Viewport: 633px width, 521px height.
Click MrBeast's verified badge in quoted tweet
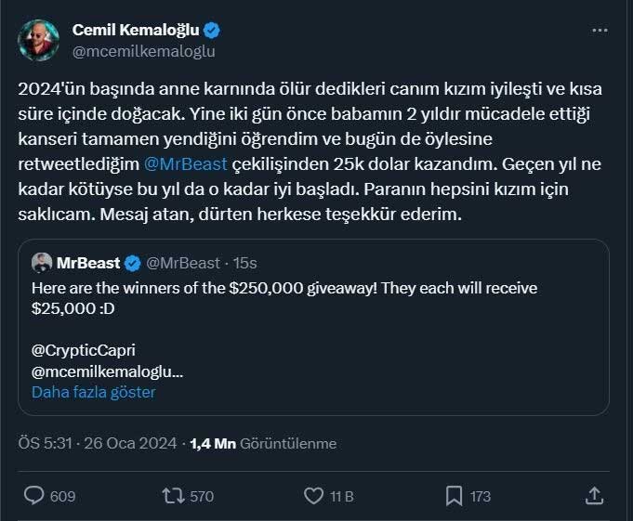133,263
